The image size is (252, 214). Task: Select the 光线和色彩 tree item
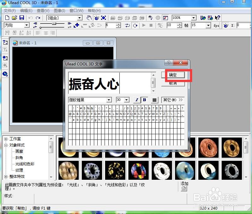tap(25, 164)
